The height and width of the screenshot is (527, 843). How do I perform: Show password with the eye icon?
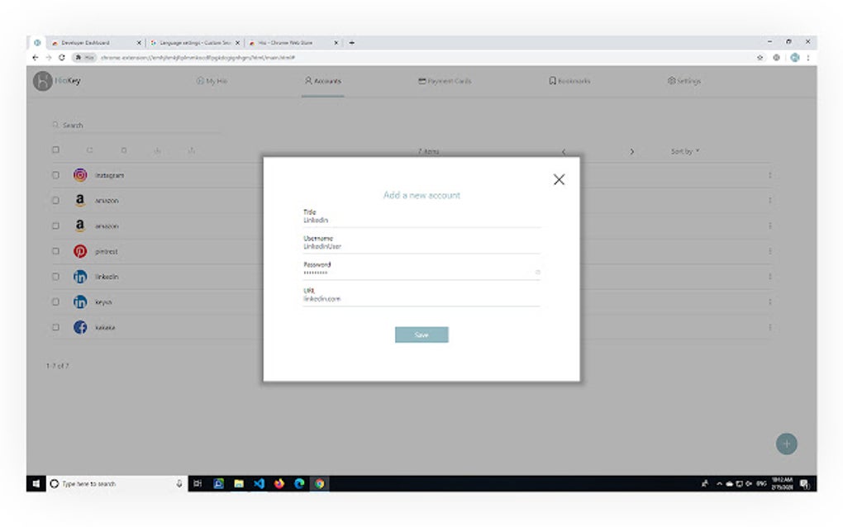537,273
